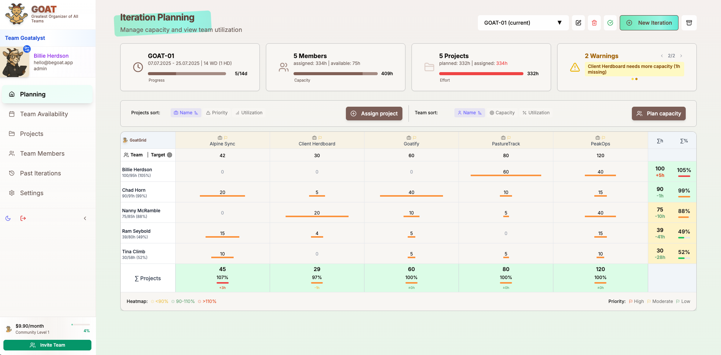
Task: Collapse the sidebar with the left chevron
Action: click(x=85, y=218)
